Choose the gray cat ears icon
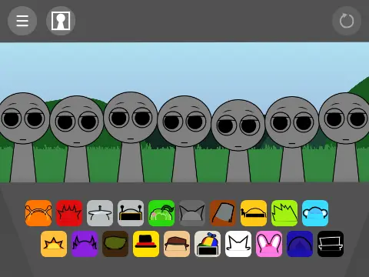 192,213
